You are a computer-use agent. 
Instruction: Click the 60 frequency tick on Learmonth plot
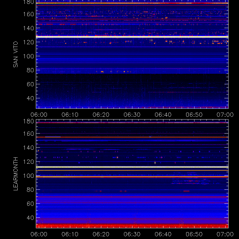30,204
